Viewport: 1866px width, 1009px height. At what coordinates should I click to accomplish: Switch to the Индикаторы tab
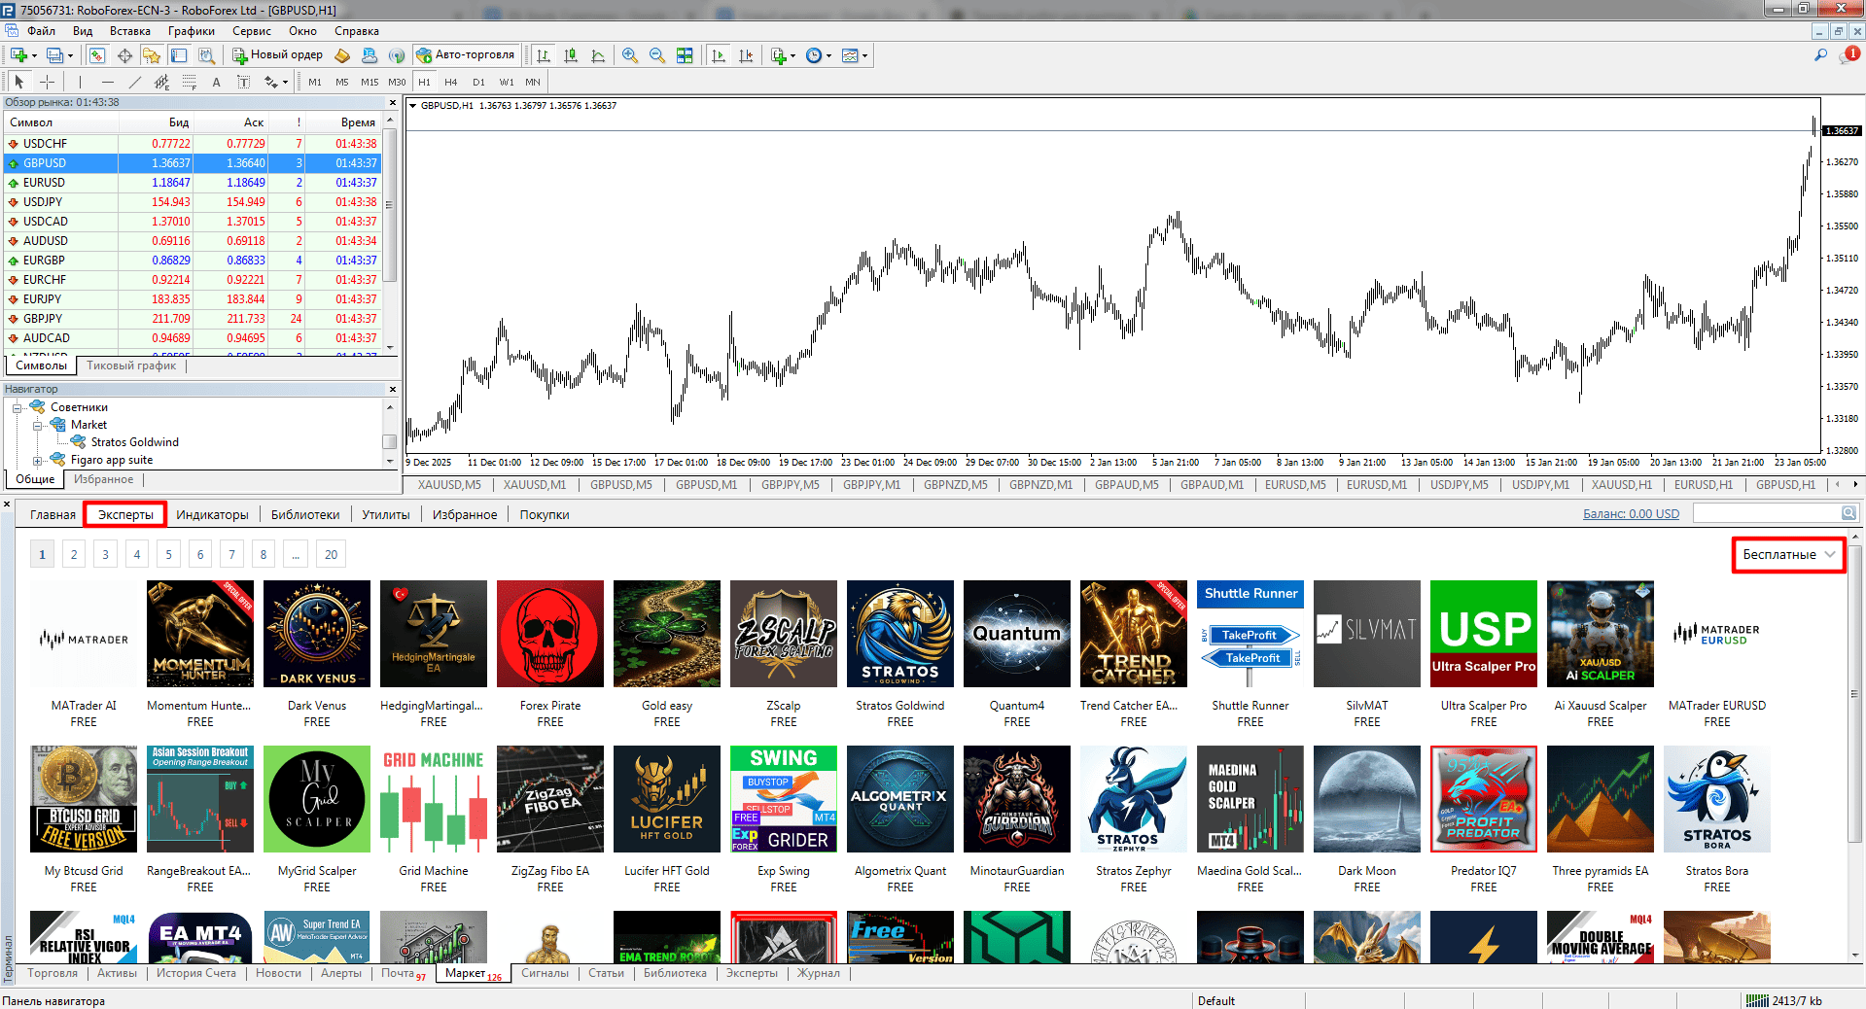212,515
